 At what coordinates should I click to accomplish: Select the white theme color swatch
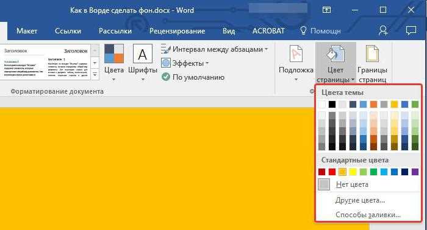pos(321,104)
